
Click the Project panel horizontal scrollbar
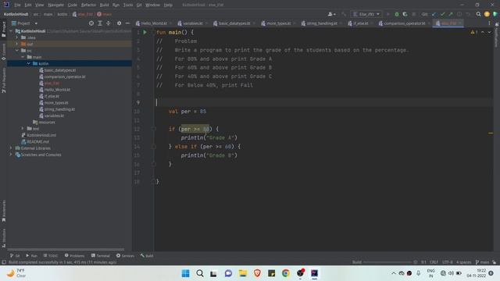click(66, 250)
